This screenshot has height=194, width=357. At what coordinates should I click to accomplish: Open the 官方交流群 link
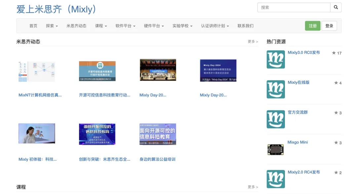297,112
